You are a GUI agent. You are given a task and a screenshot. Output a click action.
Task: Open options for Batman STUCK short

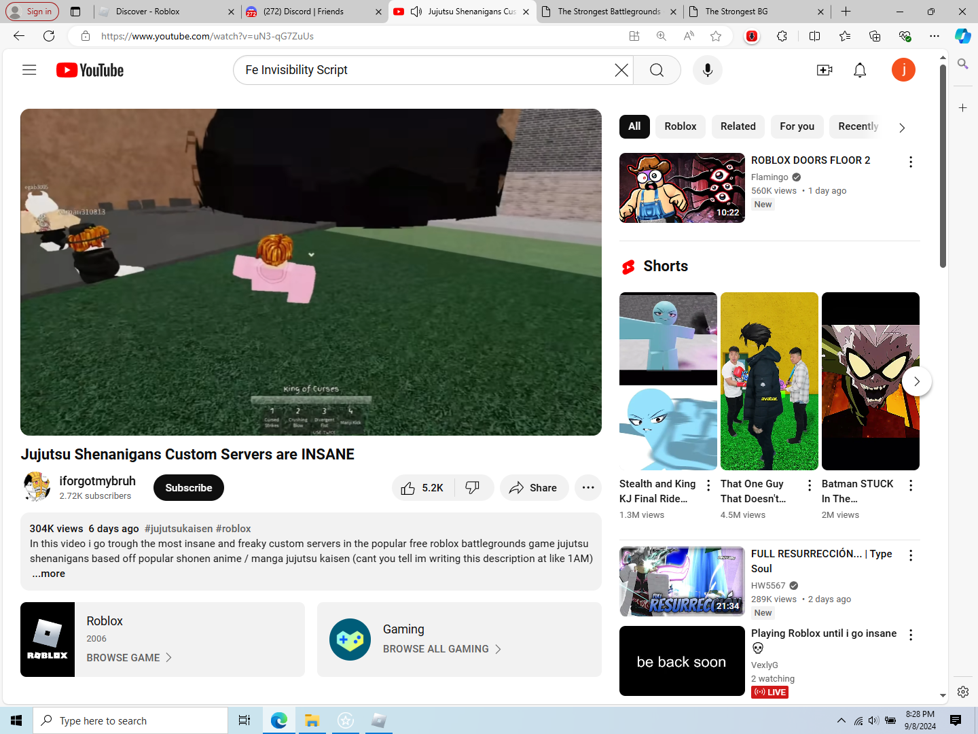tap(911, 485)
